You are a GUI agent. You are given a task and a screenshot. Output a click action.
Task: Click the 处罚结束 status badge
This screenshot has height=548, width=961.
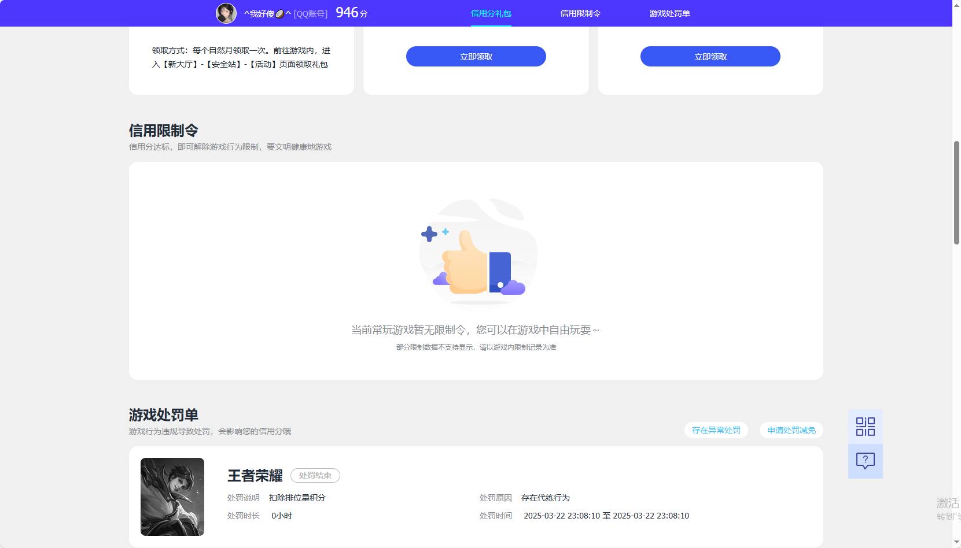click(x=315, y=475)
